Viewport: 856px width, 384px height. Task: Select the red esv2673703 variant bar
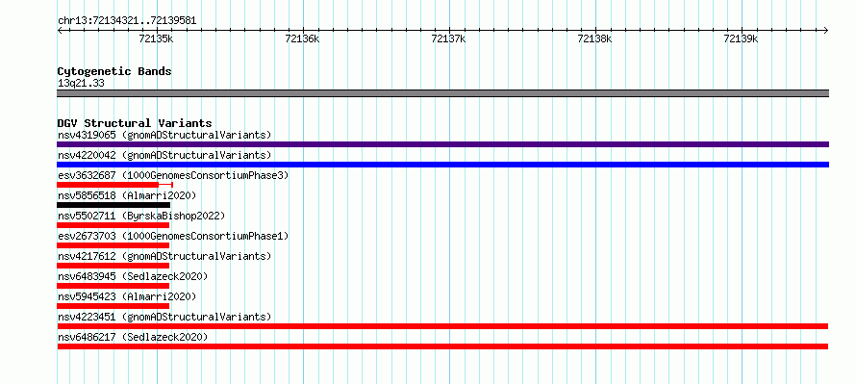click(x=113, y=245)
